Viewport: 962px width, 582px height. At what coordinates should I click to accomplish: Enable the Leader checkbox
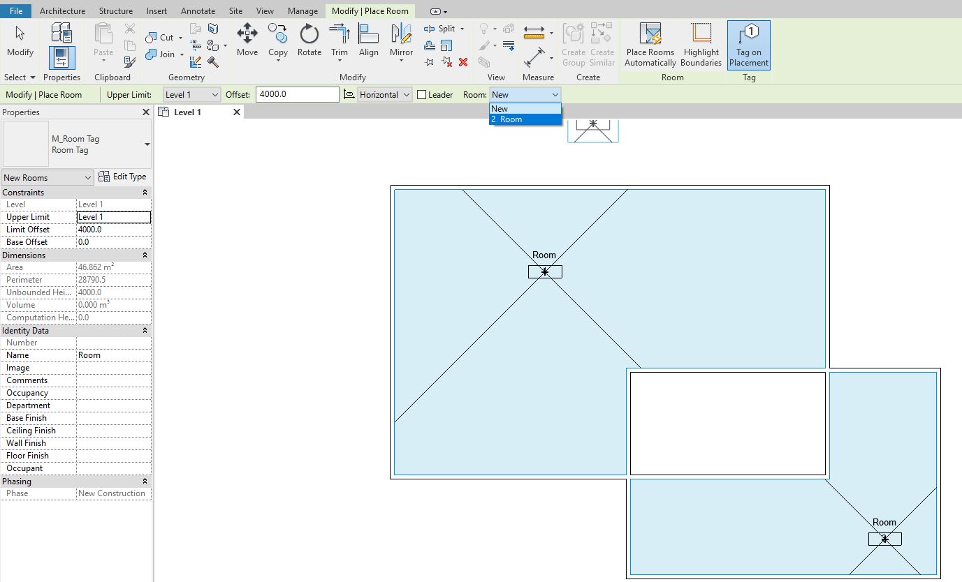coord(421,95)
